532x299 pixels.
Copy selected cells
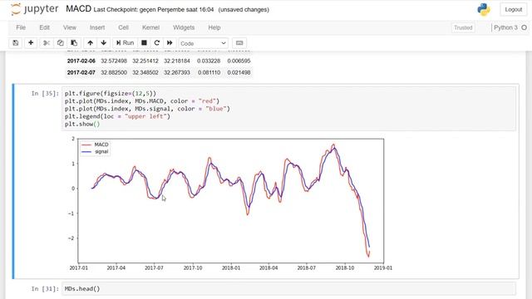click(60, 43)
